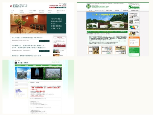Click the dark green button under PET検査とは heading
153x115 pixels.
pos(44,51)
